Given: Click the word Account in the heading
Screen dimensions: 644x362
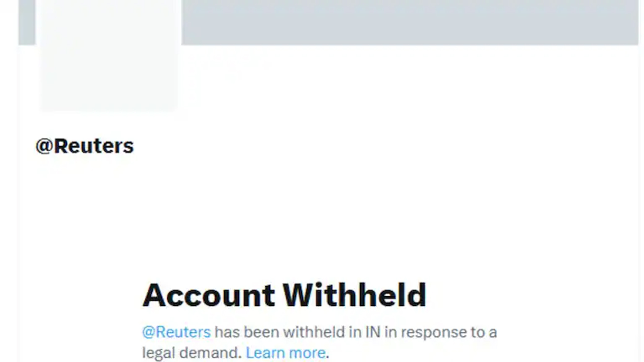Looking at the screenshot, I should 209,296.
